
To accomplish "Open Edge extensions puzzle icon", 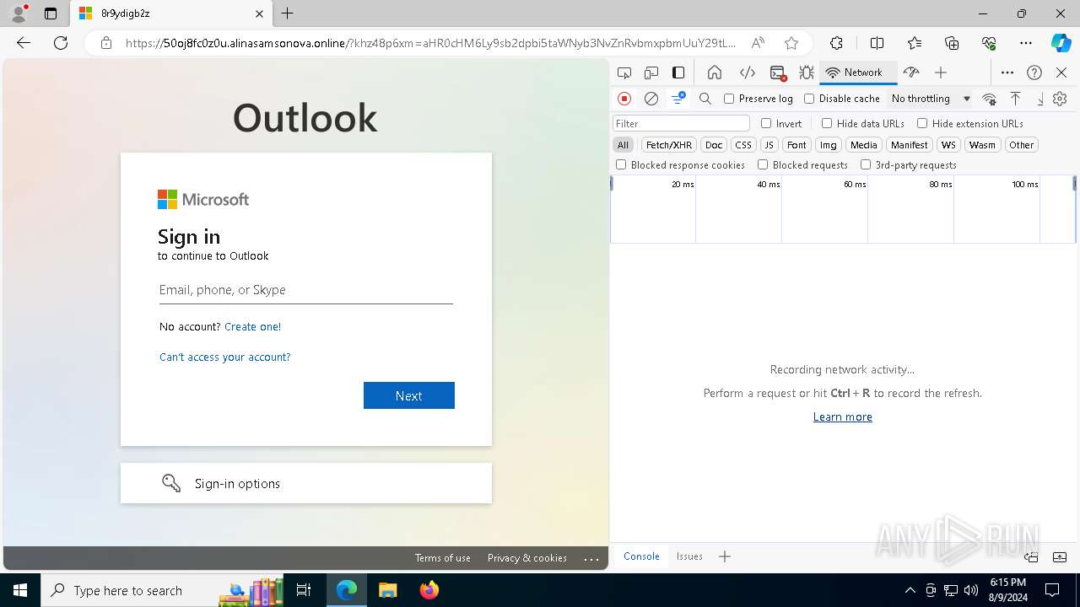I will point(836,43).
